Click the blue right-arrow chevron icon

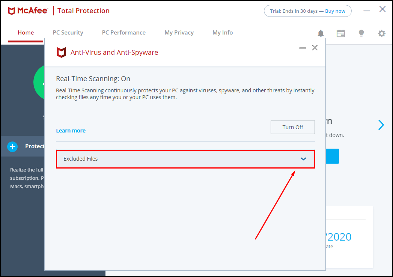click(x=381, y=125)
